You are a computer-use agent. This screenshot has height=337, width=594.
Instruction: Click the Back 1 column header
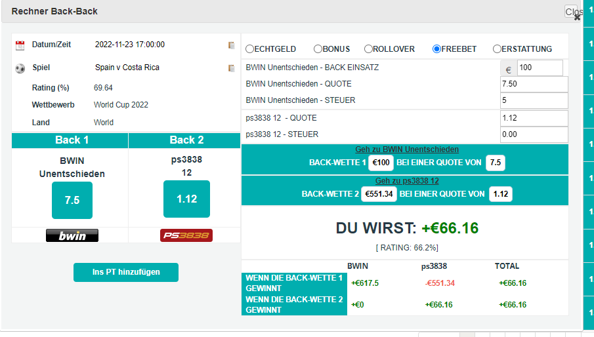[70, 140]
